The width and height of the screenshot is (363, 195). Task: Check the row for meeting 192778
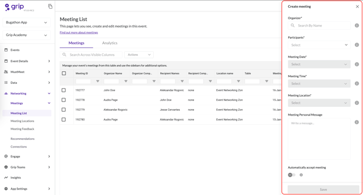click(x=64, y=100)
